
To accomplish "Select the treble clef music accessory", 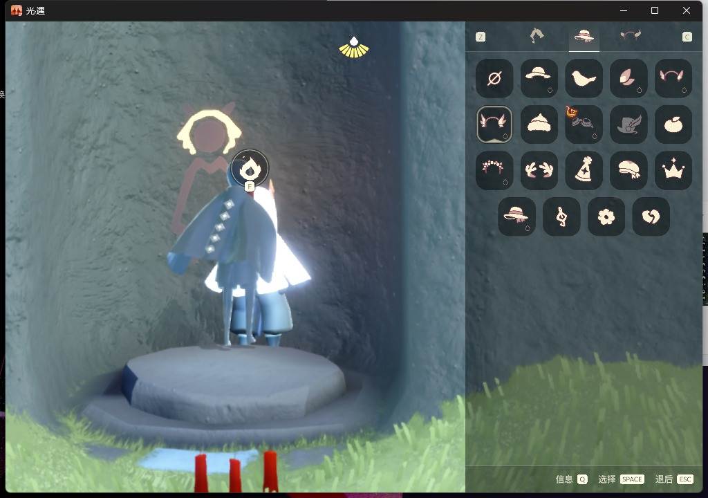I will click(x=561, y=216).
